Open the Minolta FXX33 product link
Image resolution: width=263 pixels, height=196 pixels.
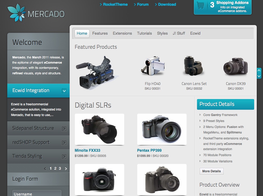tap(87, 150)
